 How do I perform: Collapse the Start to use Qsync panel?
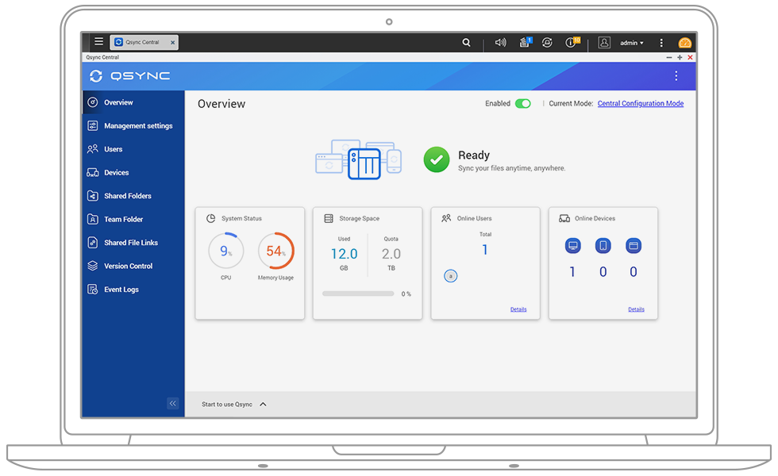[262, 404]
